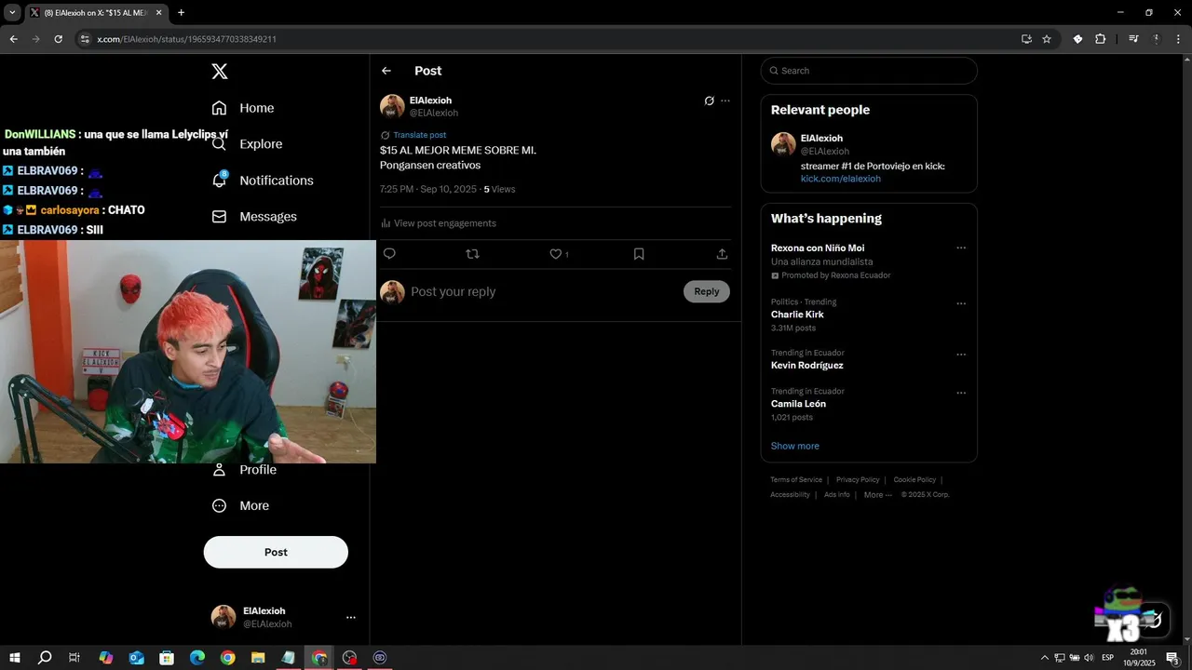Reload the page in Chrome
This screenshot has height=670, width=1192.
[58, 39]
